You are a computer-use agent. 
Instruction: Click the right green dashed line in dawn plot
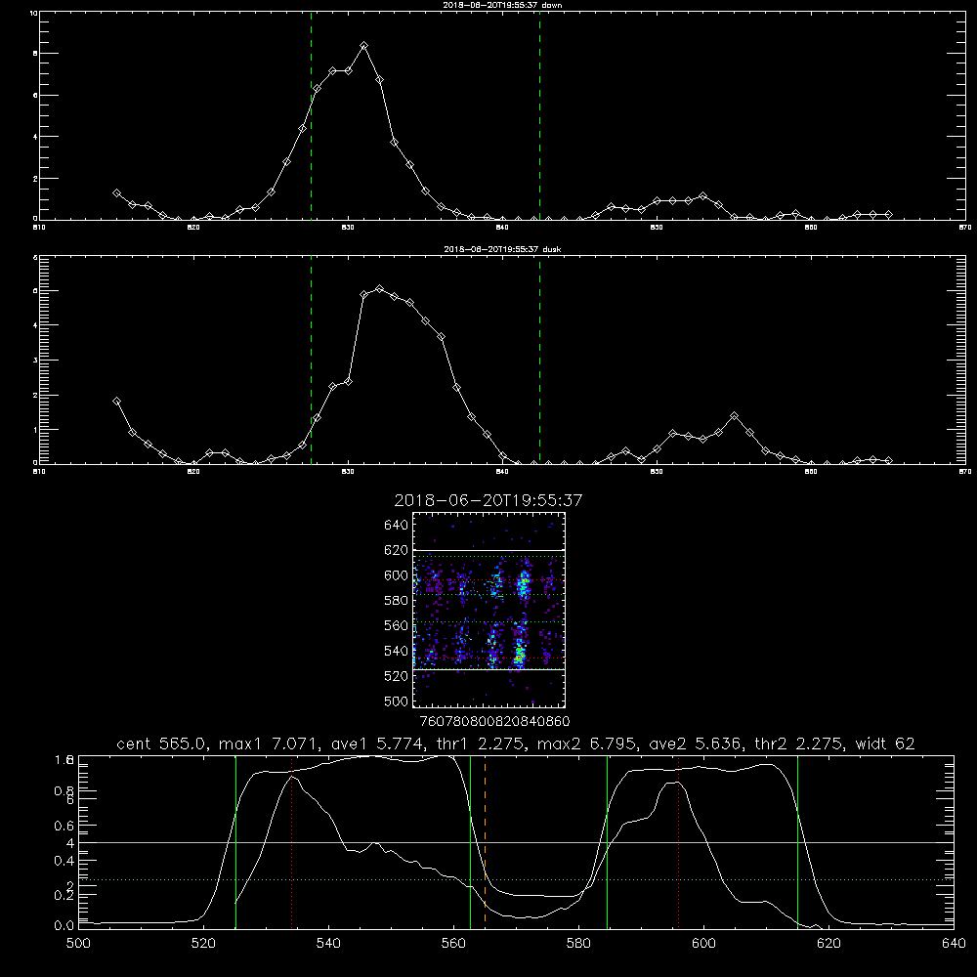tap(539, 115)
